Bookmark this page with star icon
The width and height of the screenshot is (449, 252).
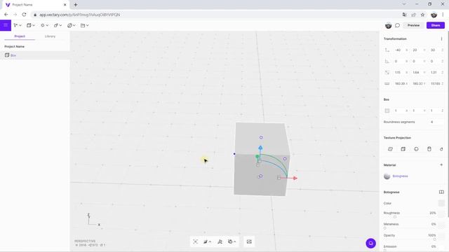click(422, 15)
